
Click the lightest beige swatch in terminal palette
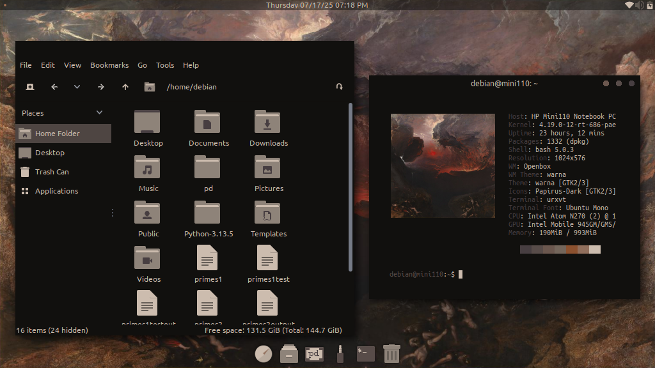coord(595,250)
